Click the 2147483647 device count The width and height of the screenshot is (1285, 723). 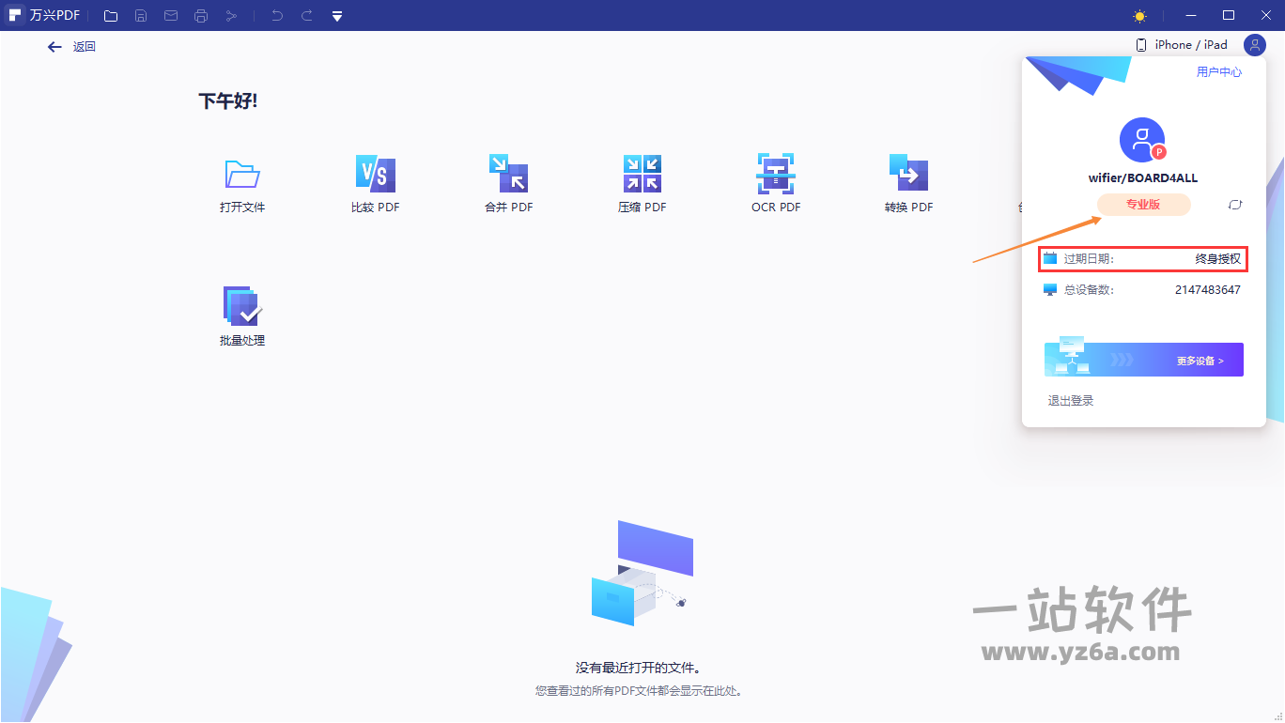pos(1208,290)
